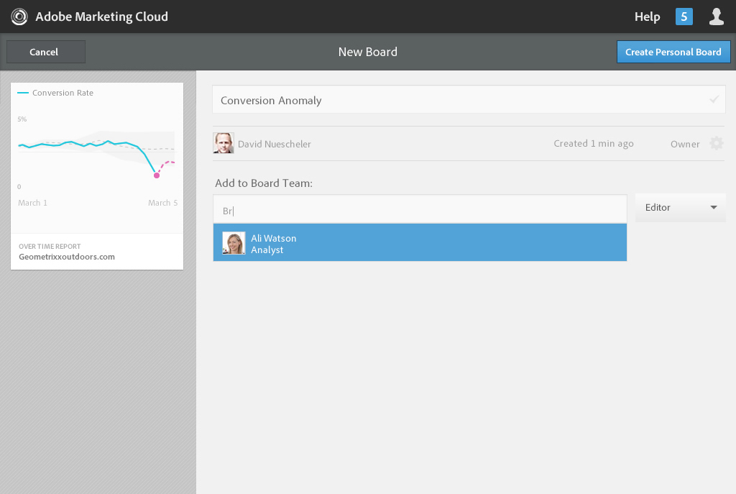
Task: Open the user profile icon
Action: coord(716,17)
